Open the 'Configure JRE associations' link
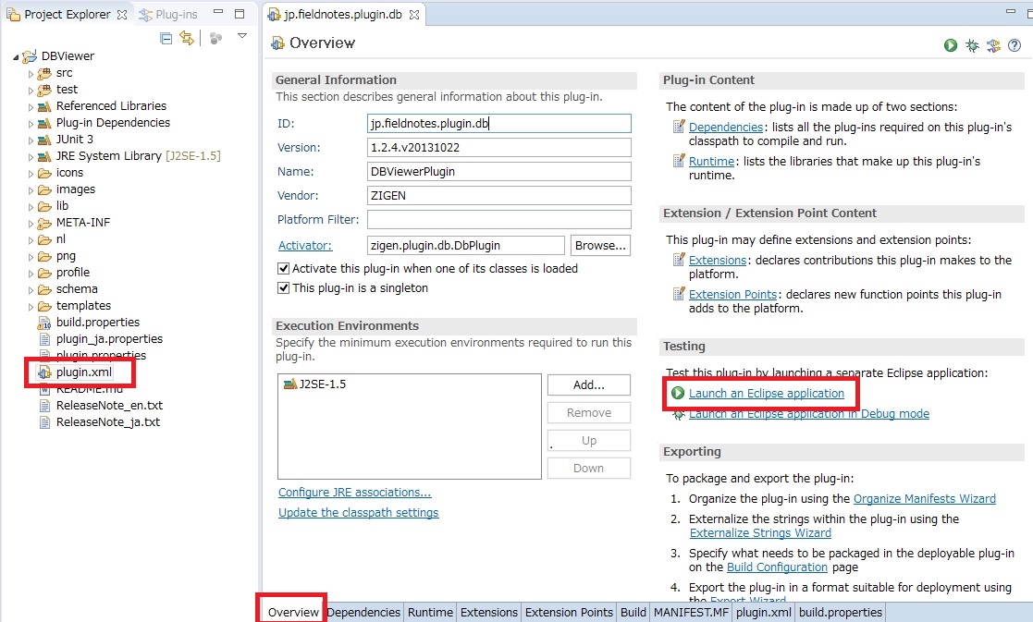 tap(353, 493)
